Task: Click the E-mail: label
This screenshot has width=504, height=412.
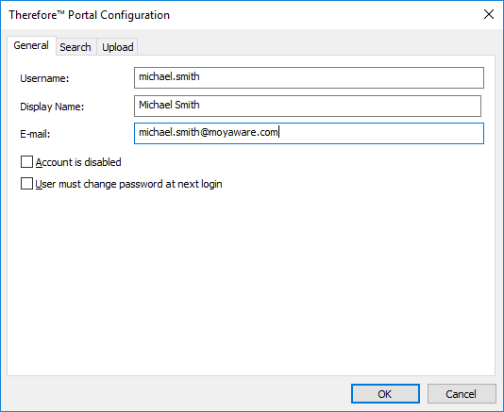Action: click(35, 134)
